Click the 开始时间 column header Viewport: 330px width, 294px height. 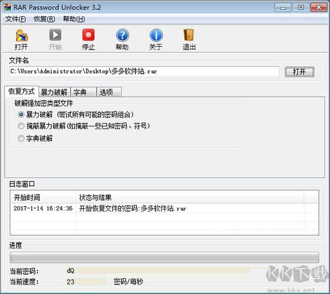(x=43, y=197)
